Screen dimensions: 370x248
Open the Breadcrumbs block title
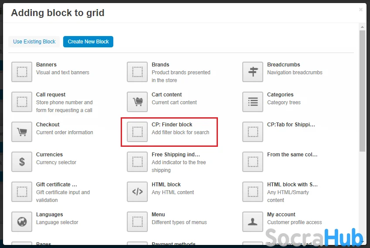click(284, 65)
